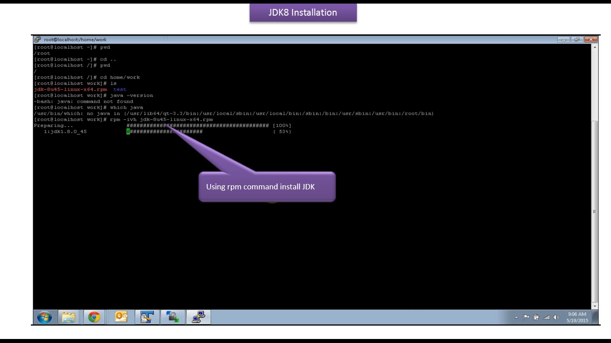Image resolution: width=611 pixels, height=343 pixels.
Task: Click the blue 'test' directory name
Action: 120,89
